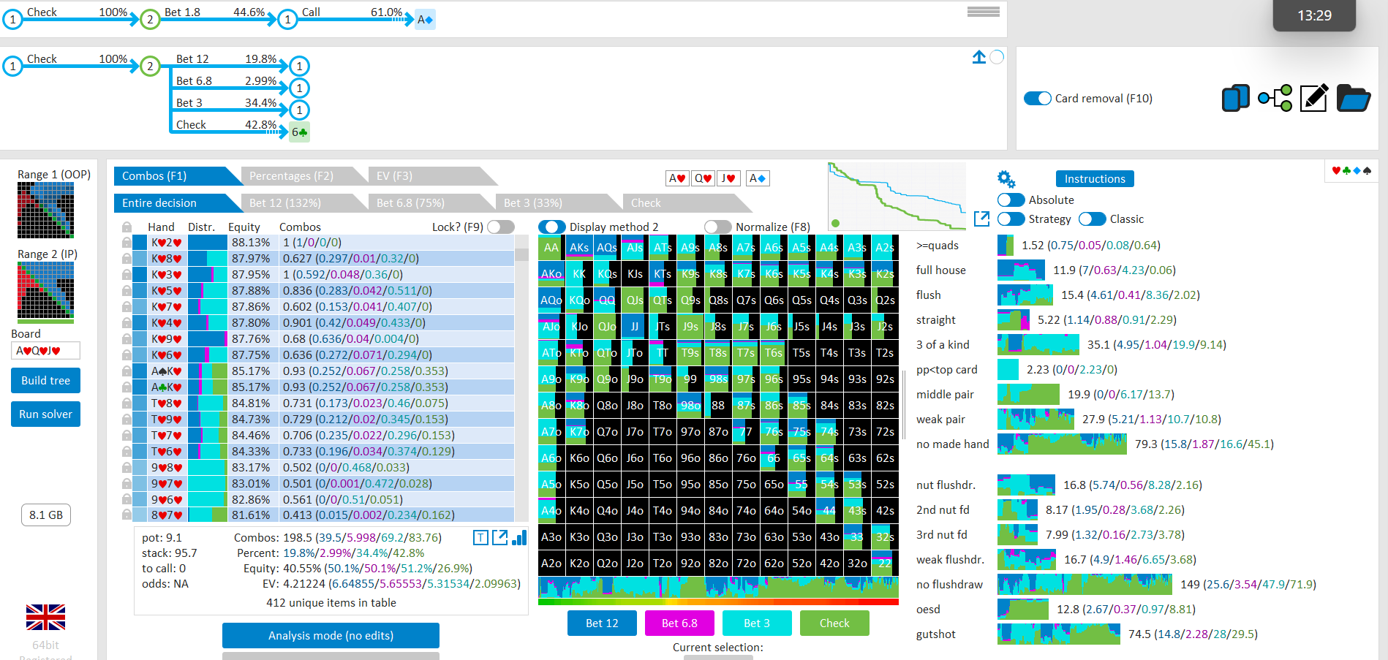The width and height of the screenshot is (1388, 660).
Task: Click the suit symbols icon in top right
Action: tap(1351, 170)
